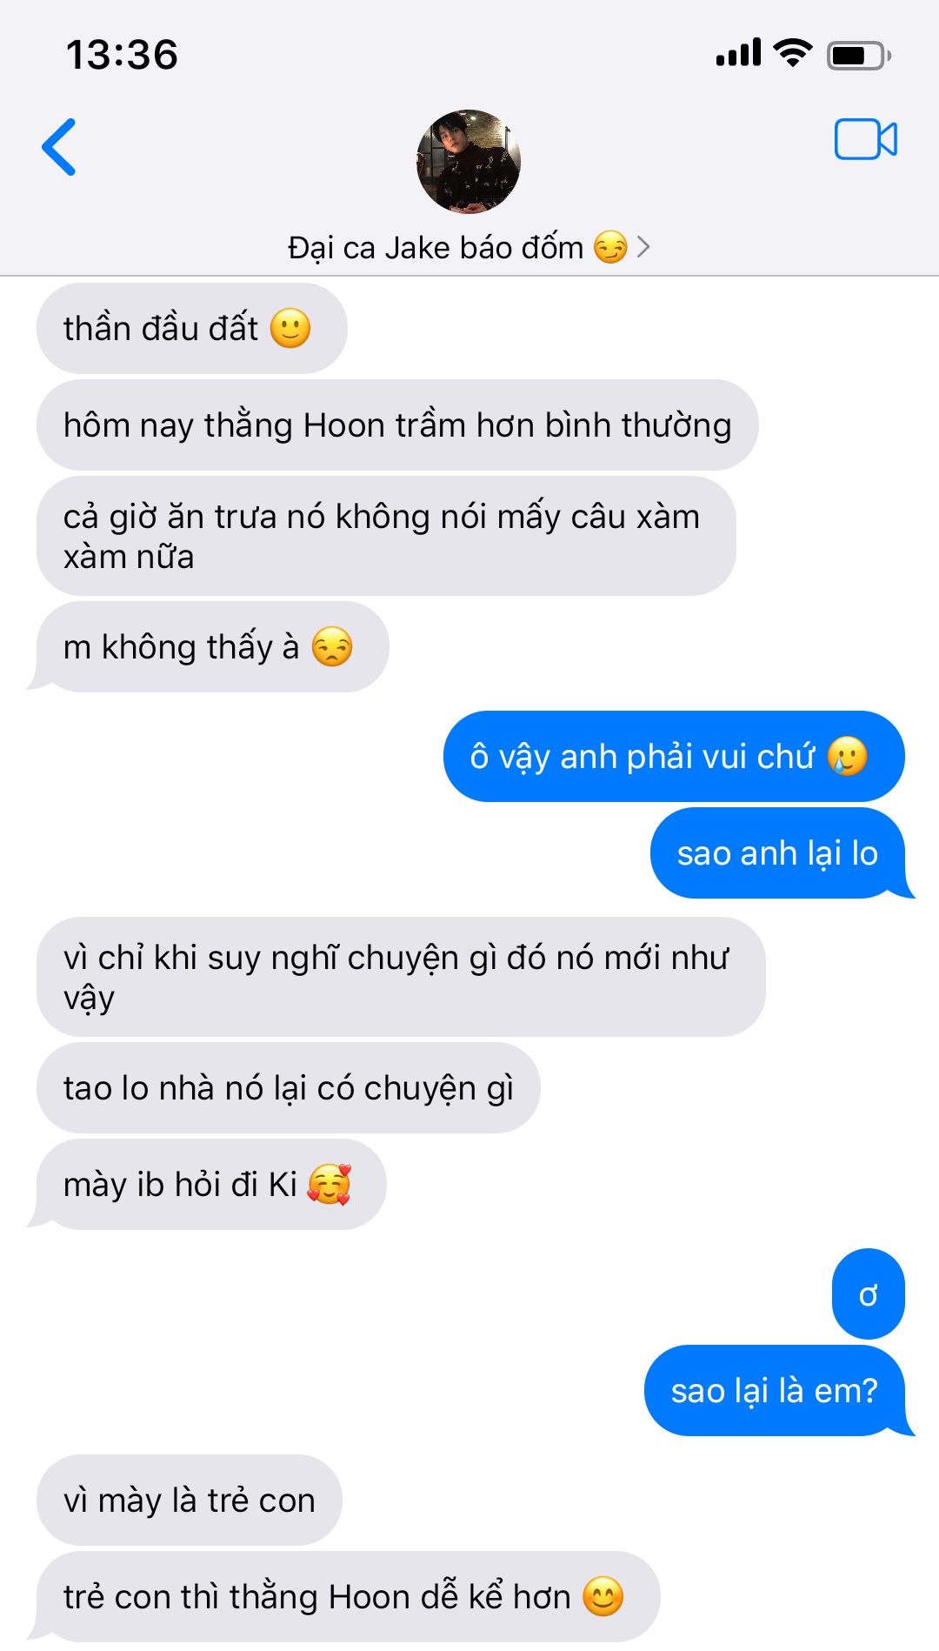Tap the blue back arrow
This screenshot has height=1651, width=939.
coord(59,147)
